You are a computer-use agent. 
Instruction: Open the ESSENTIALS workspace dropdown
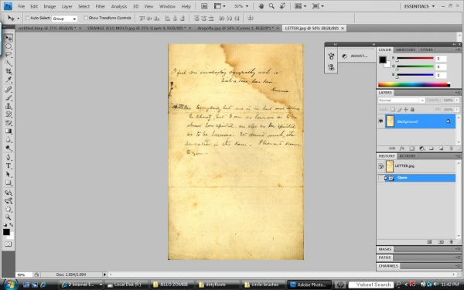click(x=419, y=6)
